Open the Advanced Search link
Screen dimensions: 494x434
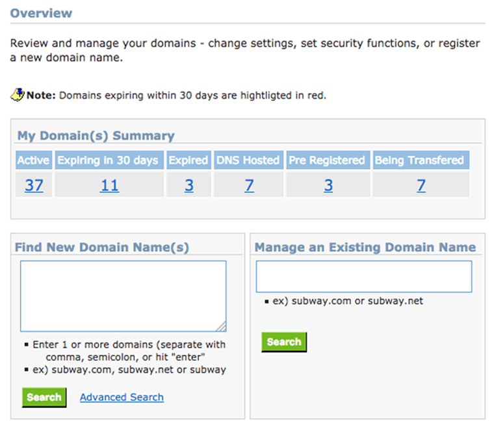(122, 397)
